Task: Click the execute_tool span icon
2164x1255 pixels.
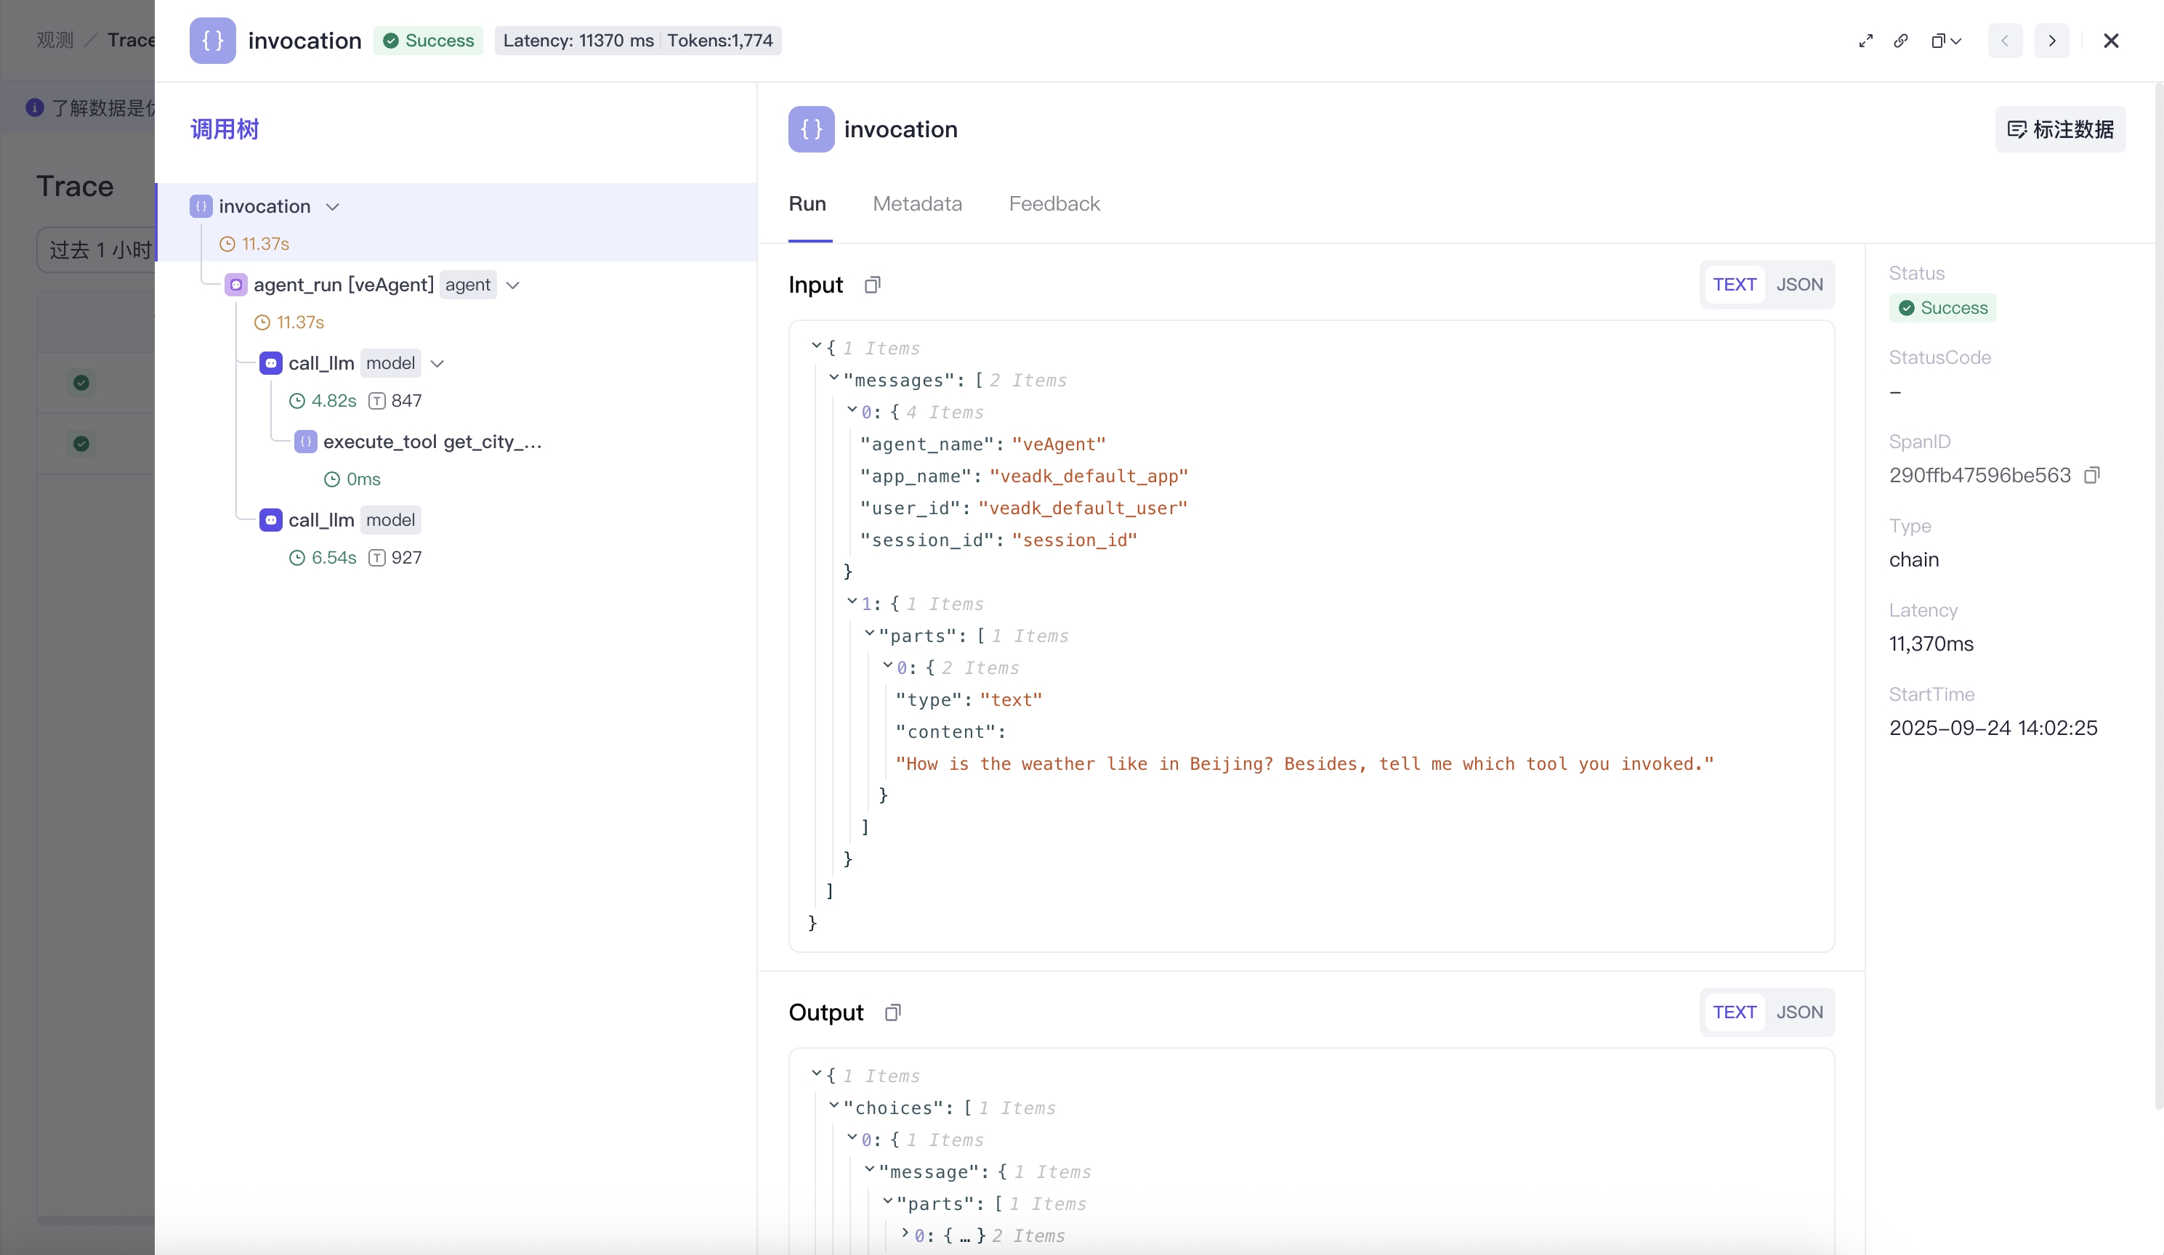Action: click(305, 442)
